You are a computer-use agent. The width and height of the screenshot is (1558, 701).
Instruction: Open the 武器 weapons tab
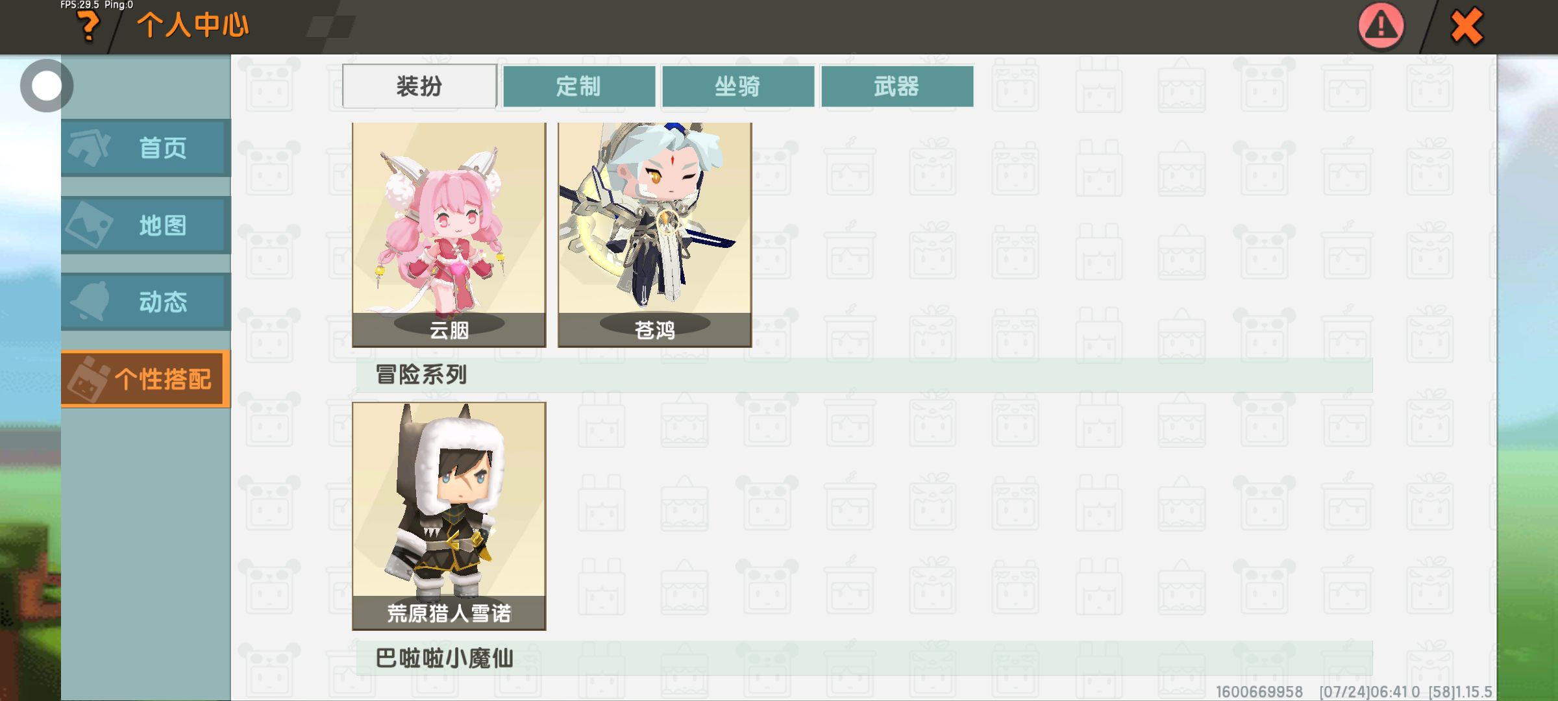897,86
